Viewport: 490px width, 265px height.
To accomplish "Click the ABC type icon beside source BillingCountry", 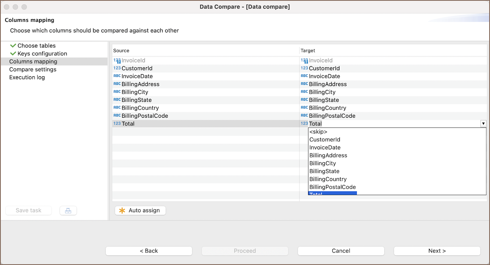I will click(117, 108).
